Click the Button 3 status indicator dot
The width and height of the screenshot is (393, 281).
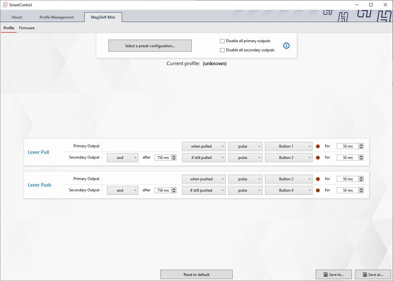(318, 158)
